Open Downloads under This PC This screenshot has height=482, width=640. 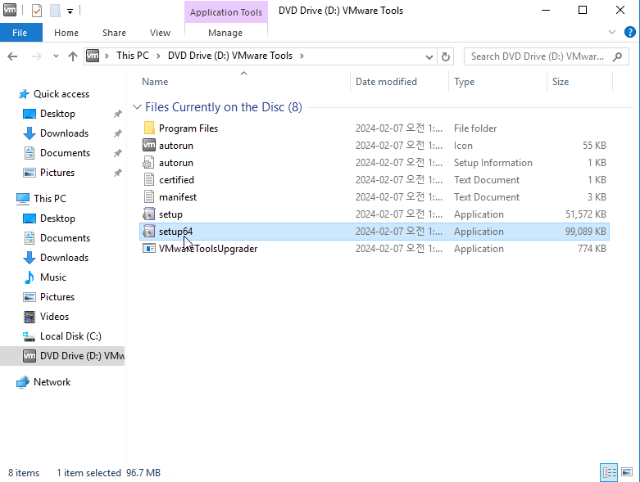[64, 258]
